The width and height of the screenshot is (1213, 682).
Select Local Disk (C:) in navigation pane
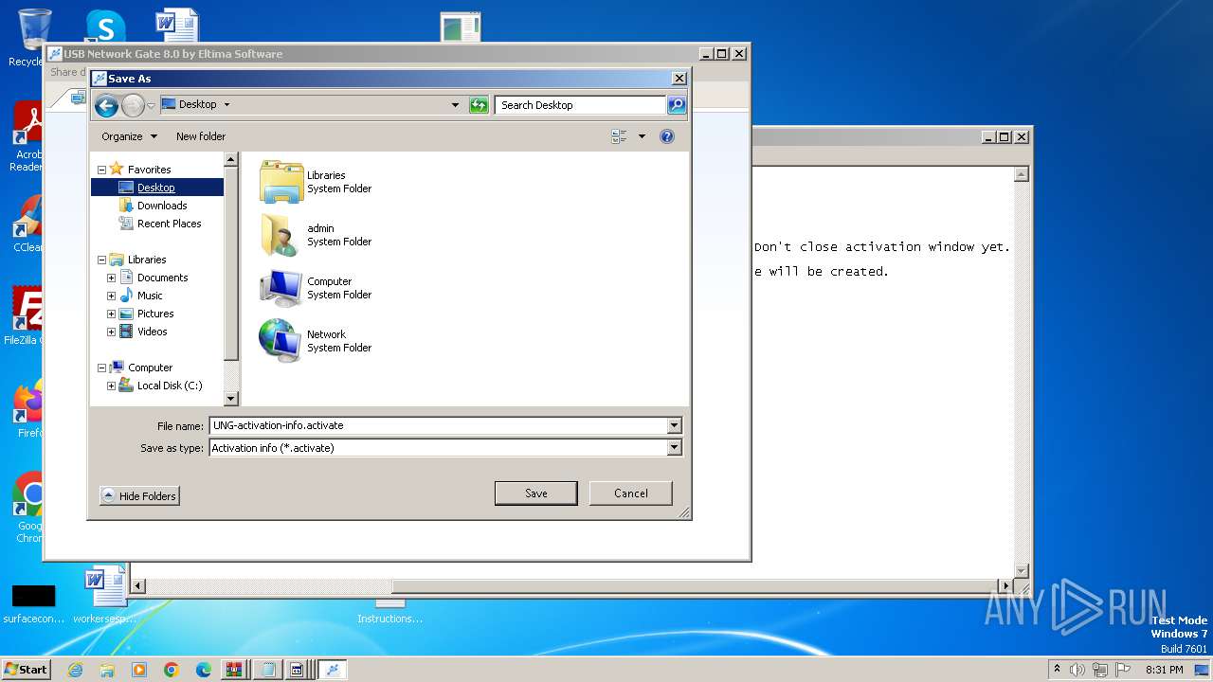pos(169,386)
